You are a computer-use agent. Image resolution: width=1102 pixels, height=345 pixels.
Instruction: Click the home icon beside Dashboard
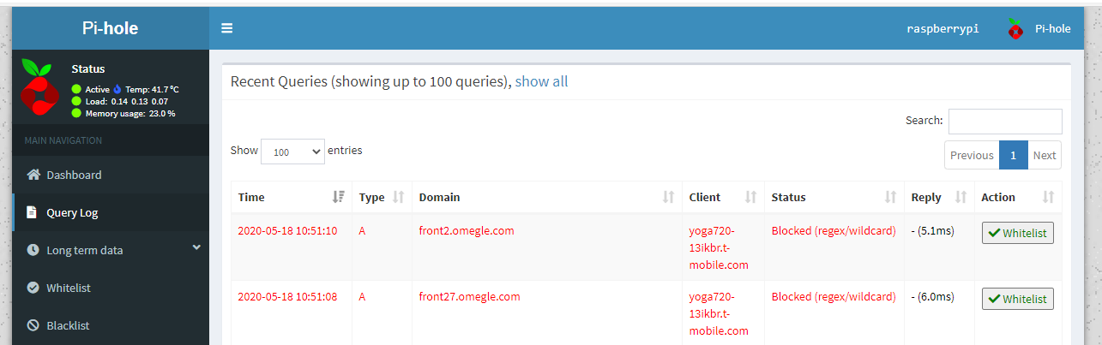point(33,175)
